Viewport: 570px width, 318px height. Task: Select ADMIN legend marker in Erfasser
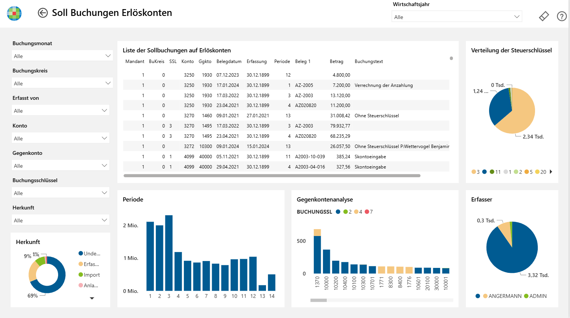tap(526, 296)
